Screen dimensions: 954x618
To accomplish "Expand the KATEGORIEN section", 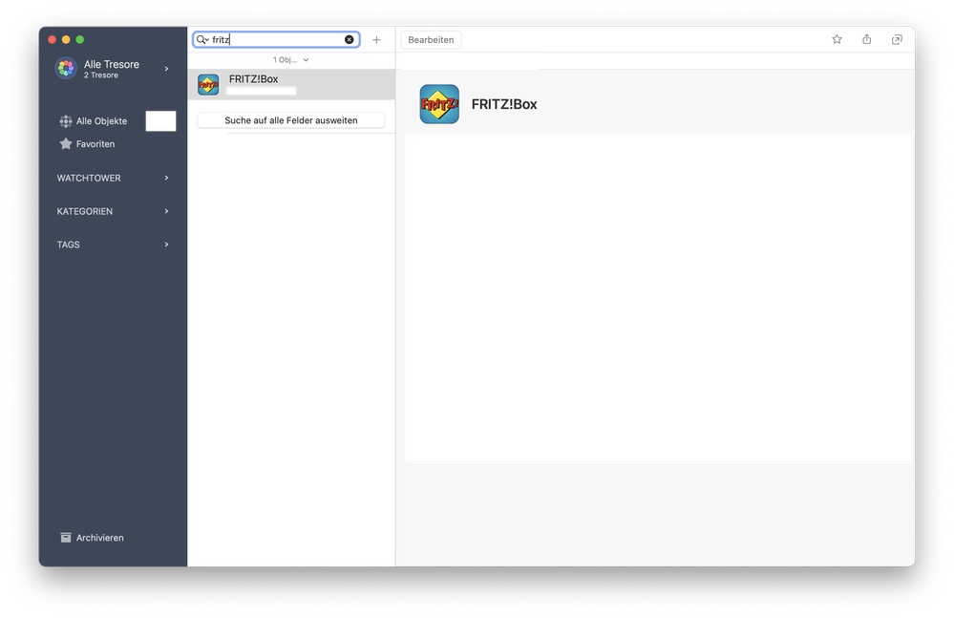I will 166,211.
